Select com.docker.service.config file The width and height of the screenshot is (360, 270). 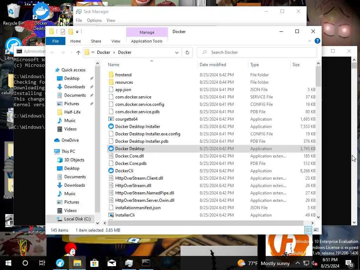click(x=140, y=104)
